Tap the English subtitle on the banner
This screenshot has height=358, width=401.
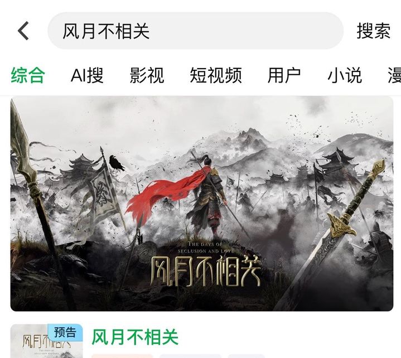(x=206, y=247)
